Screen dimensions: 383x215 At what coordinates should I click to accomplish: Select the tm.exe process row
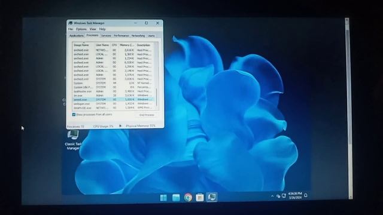pos(114,96)
